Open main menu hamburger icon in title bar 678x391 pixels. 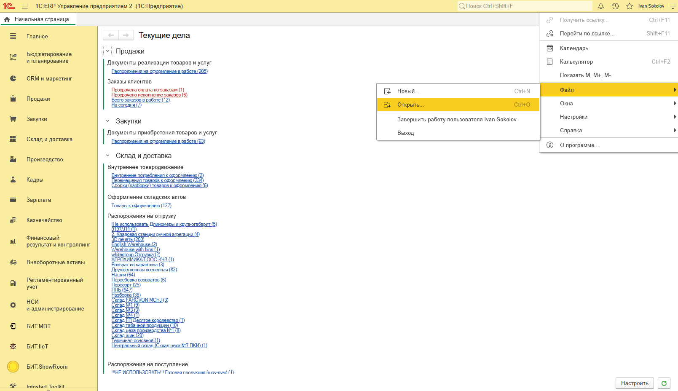[25, 6]
